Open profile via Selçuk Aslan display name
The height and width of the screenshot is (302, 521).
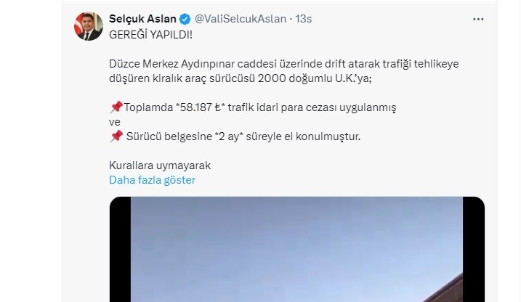pyautogui.click(x=142, y=19)
